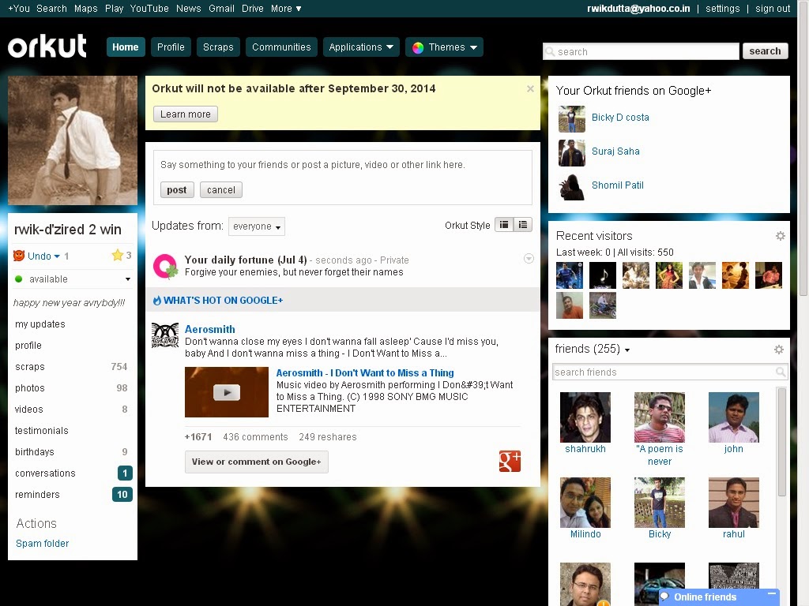Open Aerosmith - I Don't Want to Miss a Thing link

click(365, 372)
